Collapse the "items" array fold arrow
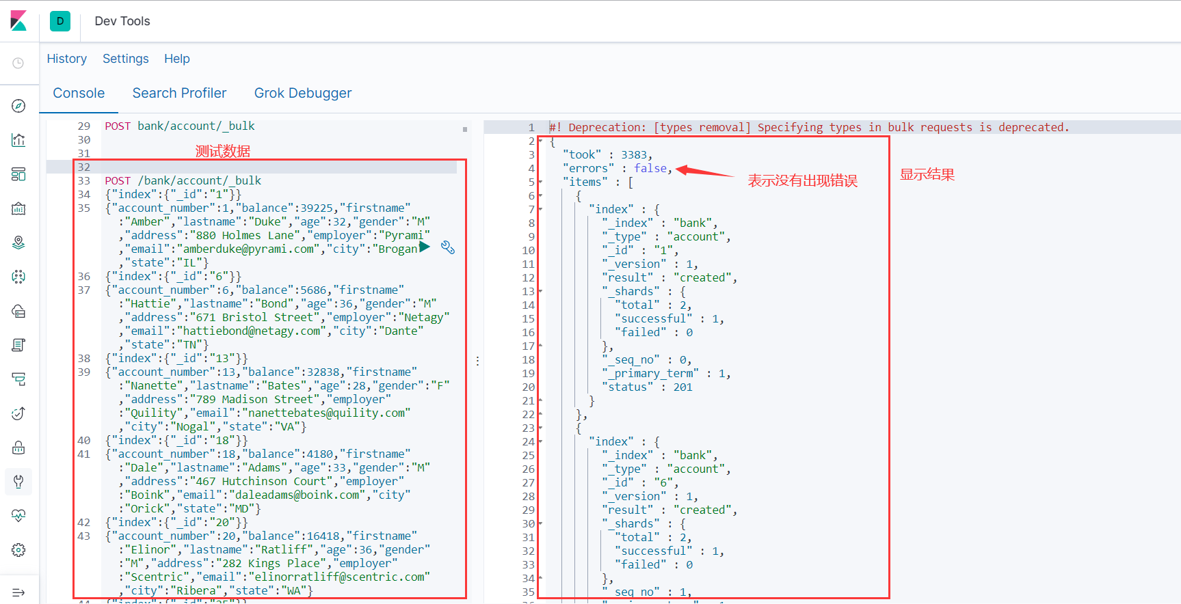Screen dimensions: 1181x604 click(540, 182)
